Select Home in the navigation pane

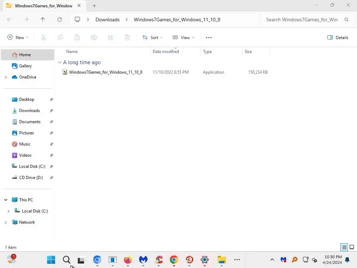(28, 55)
